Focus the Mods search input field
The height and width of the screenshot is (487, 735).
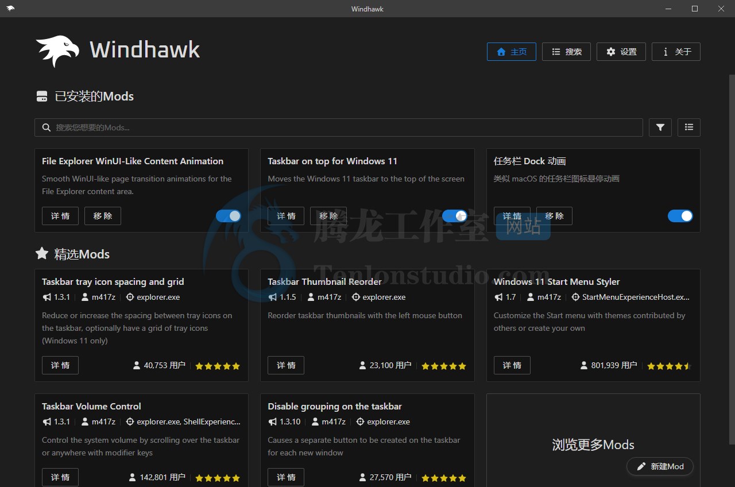[339, 127]
